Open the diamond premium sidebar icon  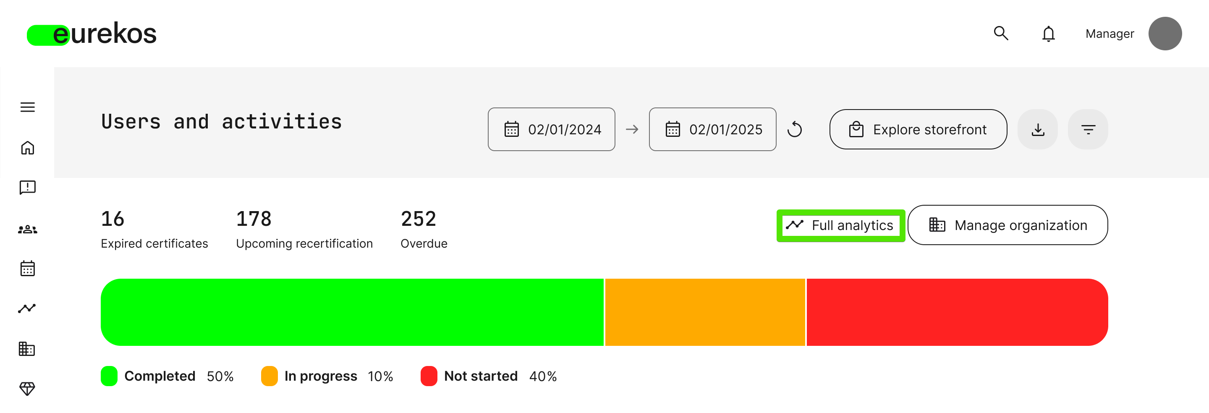pyautogui.click(x=27, y=389)
